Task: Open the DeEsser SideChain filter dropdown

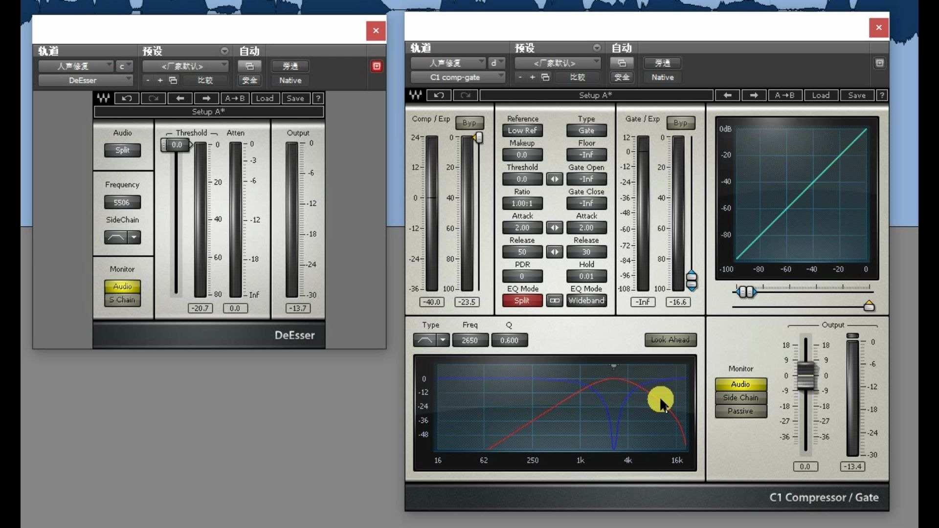Action: [x=134, y=237]
